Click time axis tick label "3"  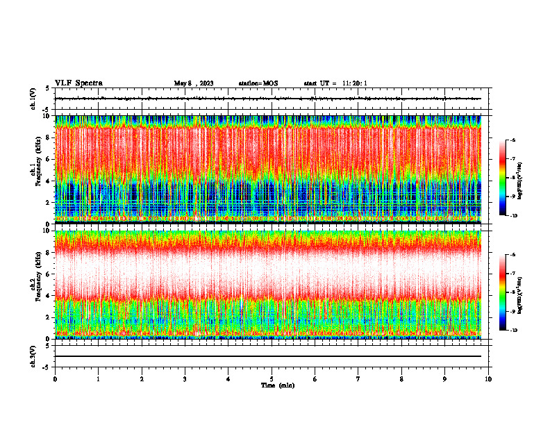(x=185, y=379)
